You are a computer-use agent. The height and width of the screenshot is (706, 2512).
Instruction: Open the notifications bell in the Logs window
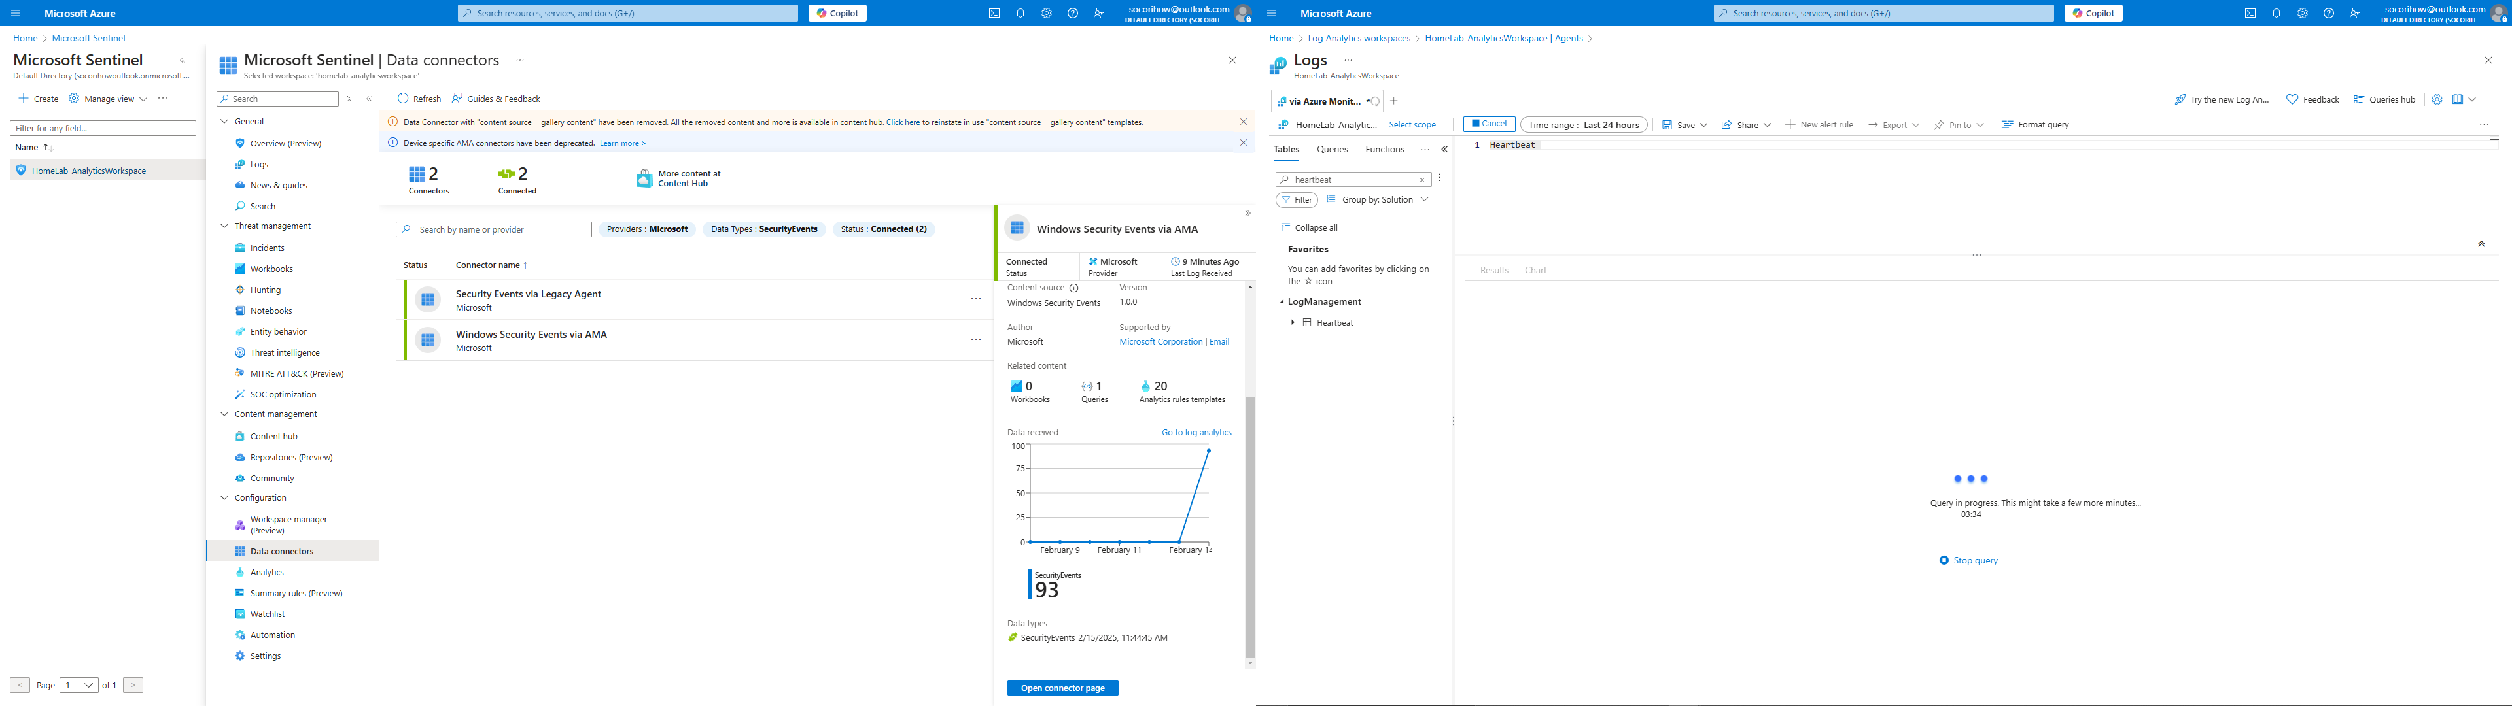[2276, 14]
